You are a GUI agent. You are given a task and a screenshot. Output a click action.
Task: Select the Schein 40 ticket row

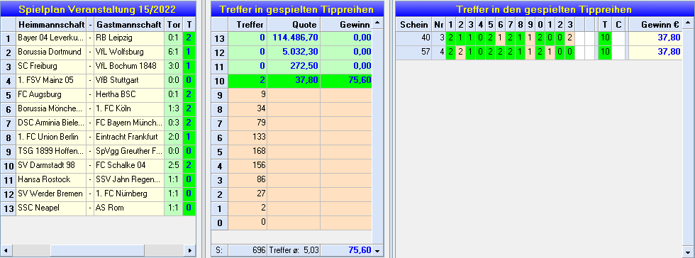click(538, 38)
